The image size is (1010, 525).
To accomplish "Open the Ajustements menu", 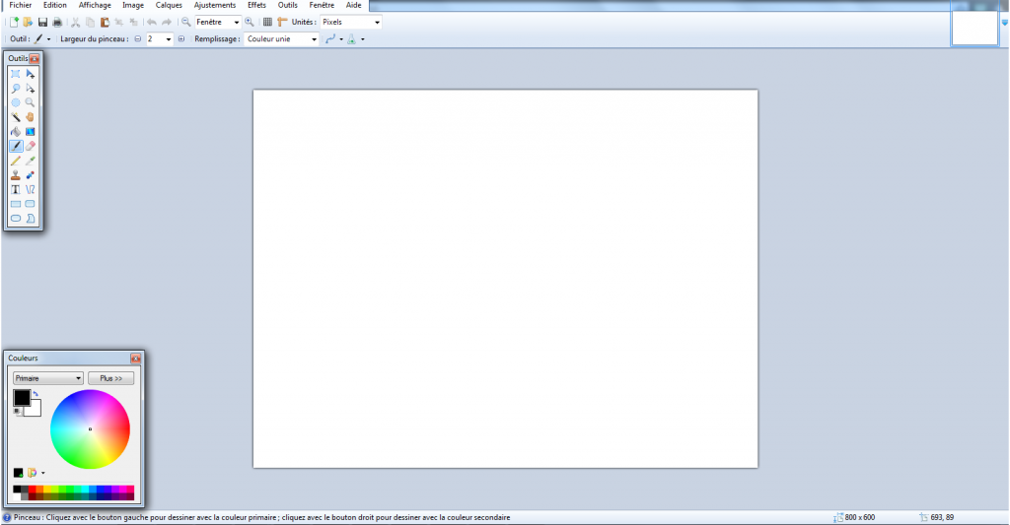I will 214,5.
